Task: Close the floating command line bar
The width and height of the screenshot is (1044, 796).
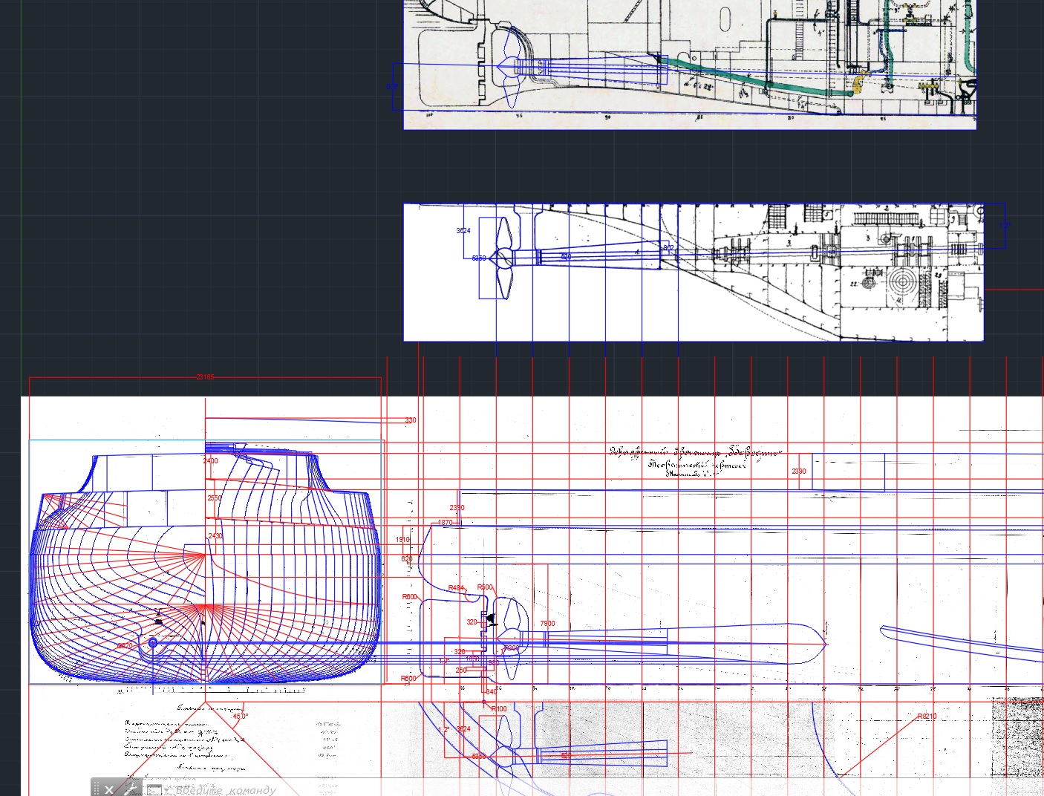Action: (x=109, y=789)
